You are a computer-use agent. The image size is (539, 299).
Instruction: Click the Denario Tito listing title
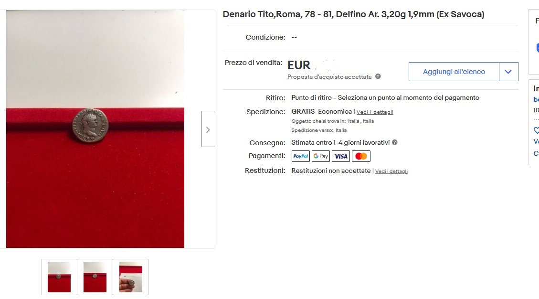[x=353, y=14]
